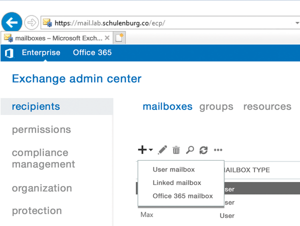Open permissions in the left navigation
Screen dimensions: 300x226
pos(41,129)
